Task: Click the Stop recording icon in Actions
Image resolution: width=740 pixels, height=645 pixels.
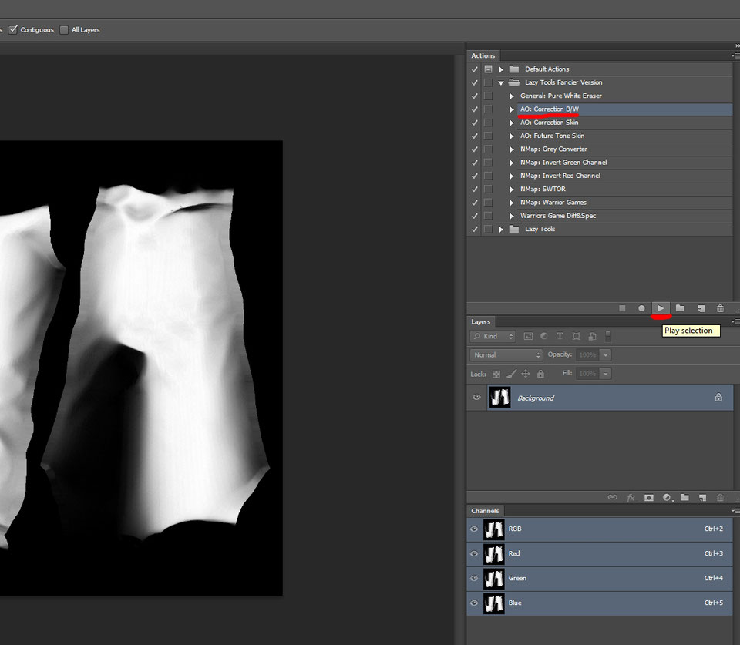Action: click(x=622, y=308)
